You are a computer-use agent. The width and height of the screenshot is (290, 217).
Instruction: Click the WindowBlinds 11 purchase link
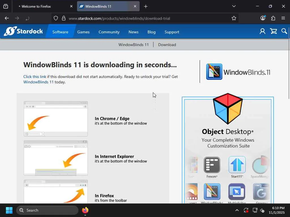point(38,82)
